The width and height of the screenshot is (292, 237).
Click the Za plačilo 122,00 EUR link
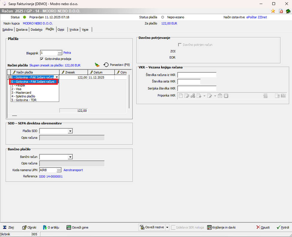tap(169, 23)
